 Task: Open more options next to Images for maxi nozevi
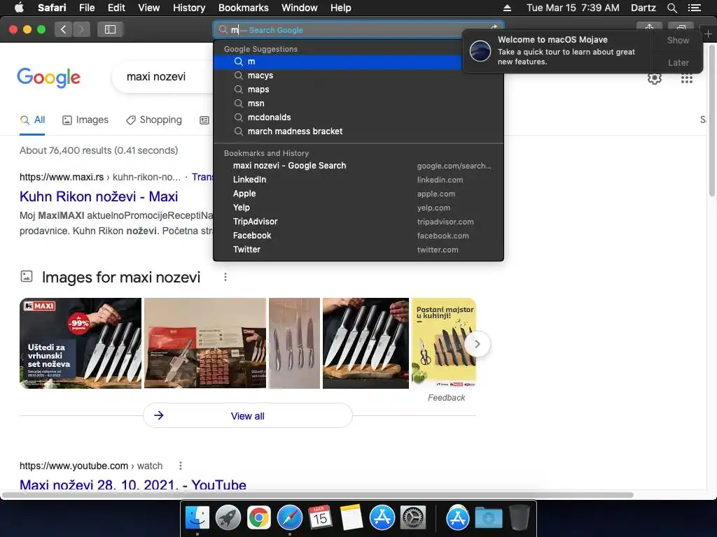tap(225, 277)
